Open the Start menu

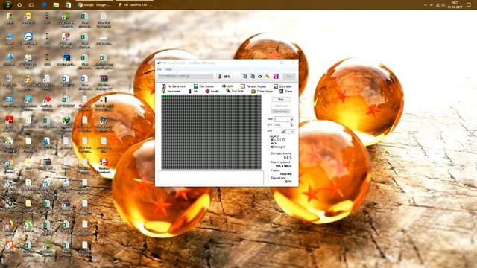coord(8,5)
